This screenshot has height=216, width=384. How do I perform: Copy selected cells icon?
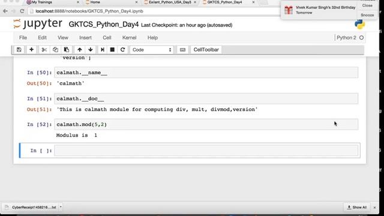[55, 50]
